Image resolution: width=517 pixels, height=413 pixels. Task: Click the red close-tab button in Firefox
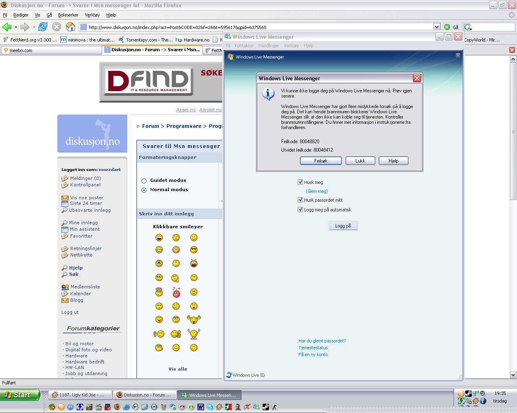pos(512,50)
